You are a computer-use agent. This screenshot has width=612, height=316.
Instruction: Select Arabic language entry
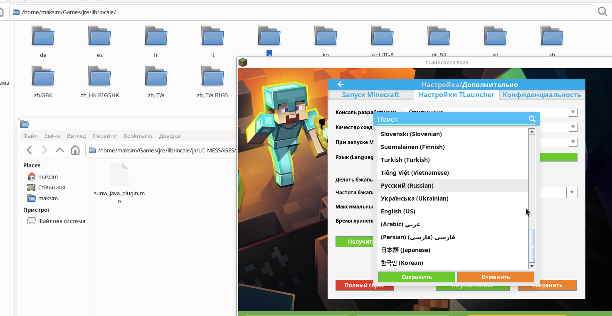[x=453, y=224]
